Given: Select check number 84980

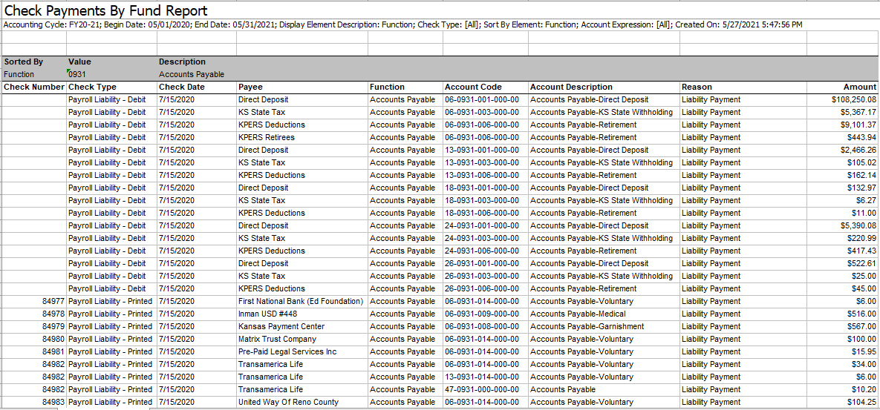Looking at the screenshot, I should click(34, 339).
